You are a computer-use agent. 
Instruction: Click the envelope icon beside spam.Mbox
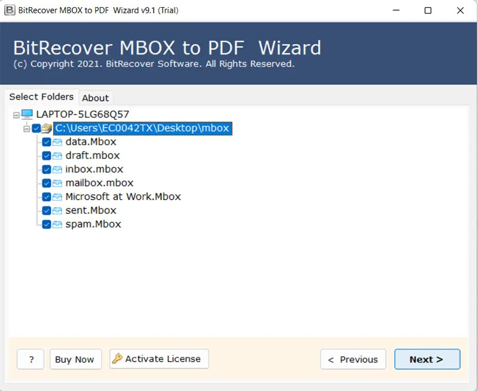tap(57, 224)
